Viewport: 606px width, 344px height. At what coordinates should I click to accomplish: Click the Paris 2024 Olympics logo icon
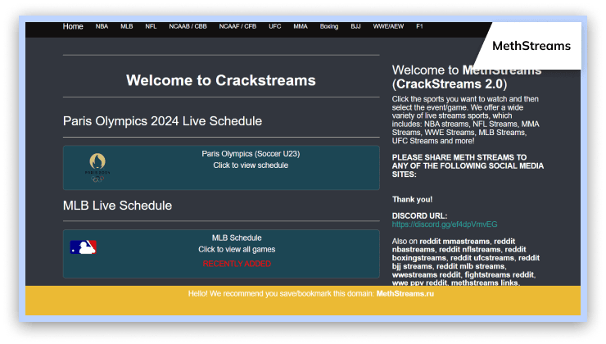click(x=97, y=167)
